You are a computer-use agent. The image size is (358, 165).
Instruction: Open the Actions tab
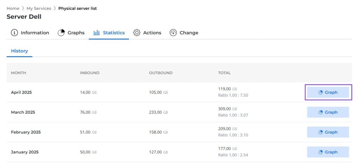click(x=152, y=33)
